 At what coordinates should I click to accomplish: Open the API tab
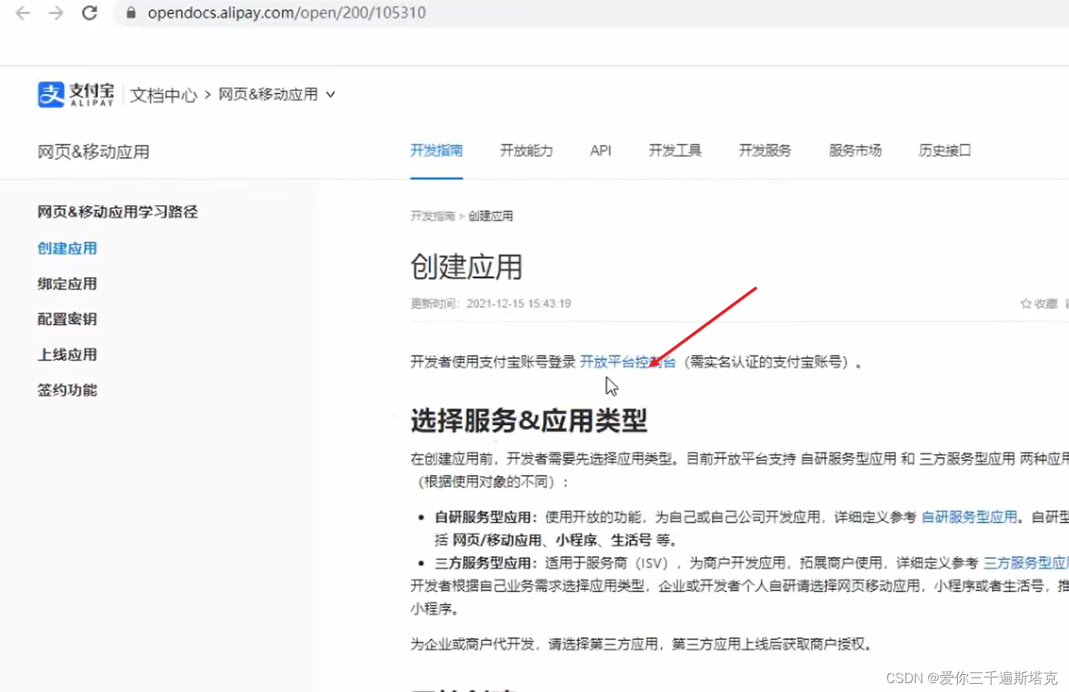(x=601, y=150)
